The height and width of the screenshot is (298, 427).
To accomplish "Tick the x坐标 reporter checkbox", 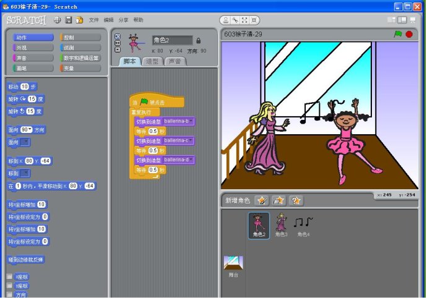I will [x=9, y=276].
